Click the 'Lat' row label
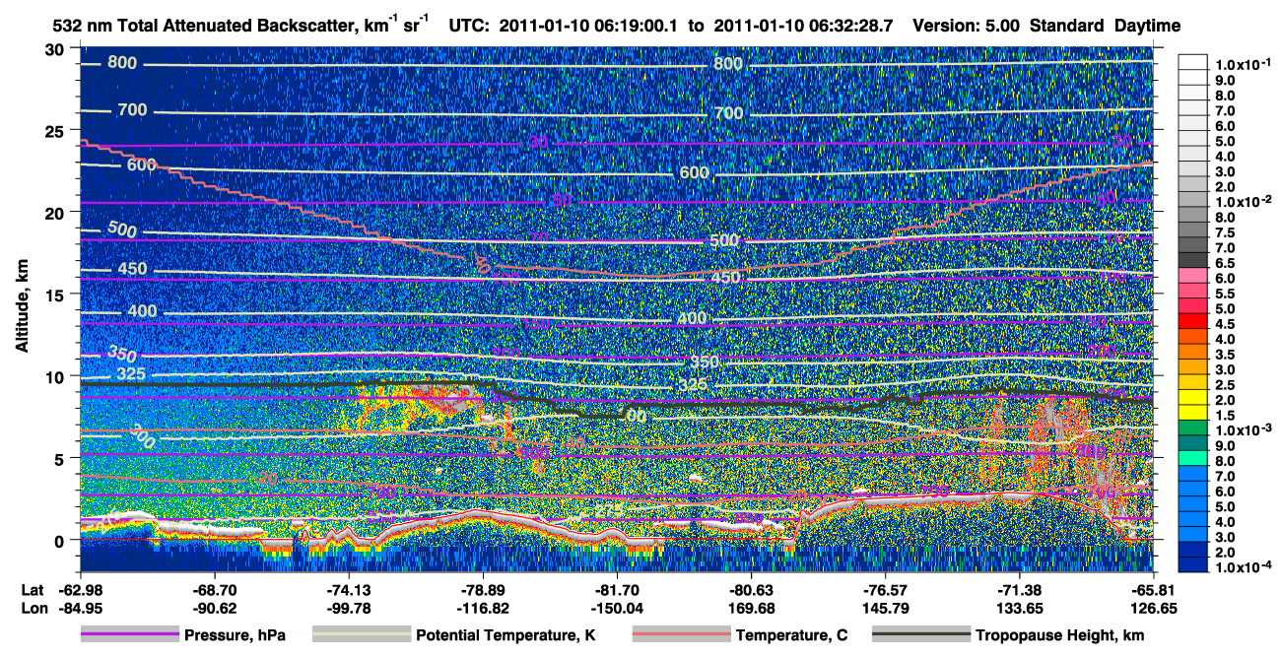1281x657 pixels. coord(32,590)
